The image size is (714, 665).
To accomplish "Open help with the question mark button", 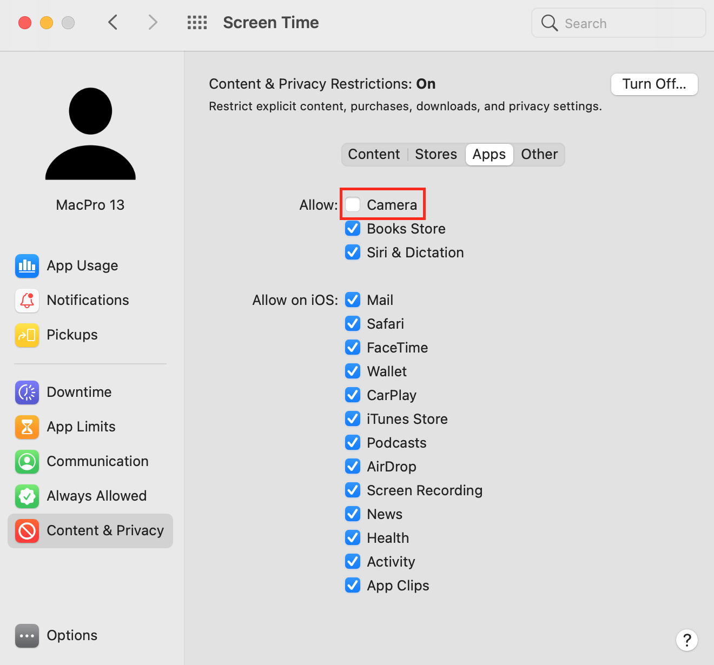I will tap(687, 640).
